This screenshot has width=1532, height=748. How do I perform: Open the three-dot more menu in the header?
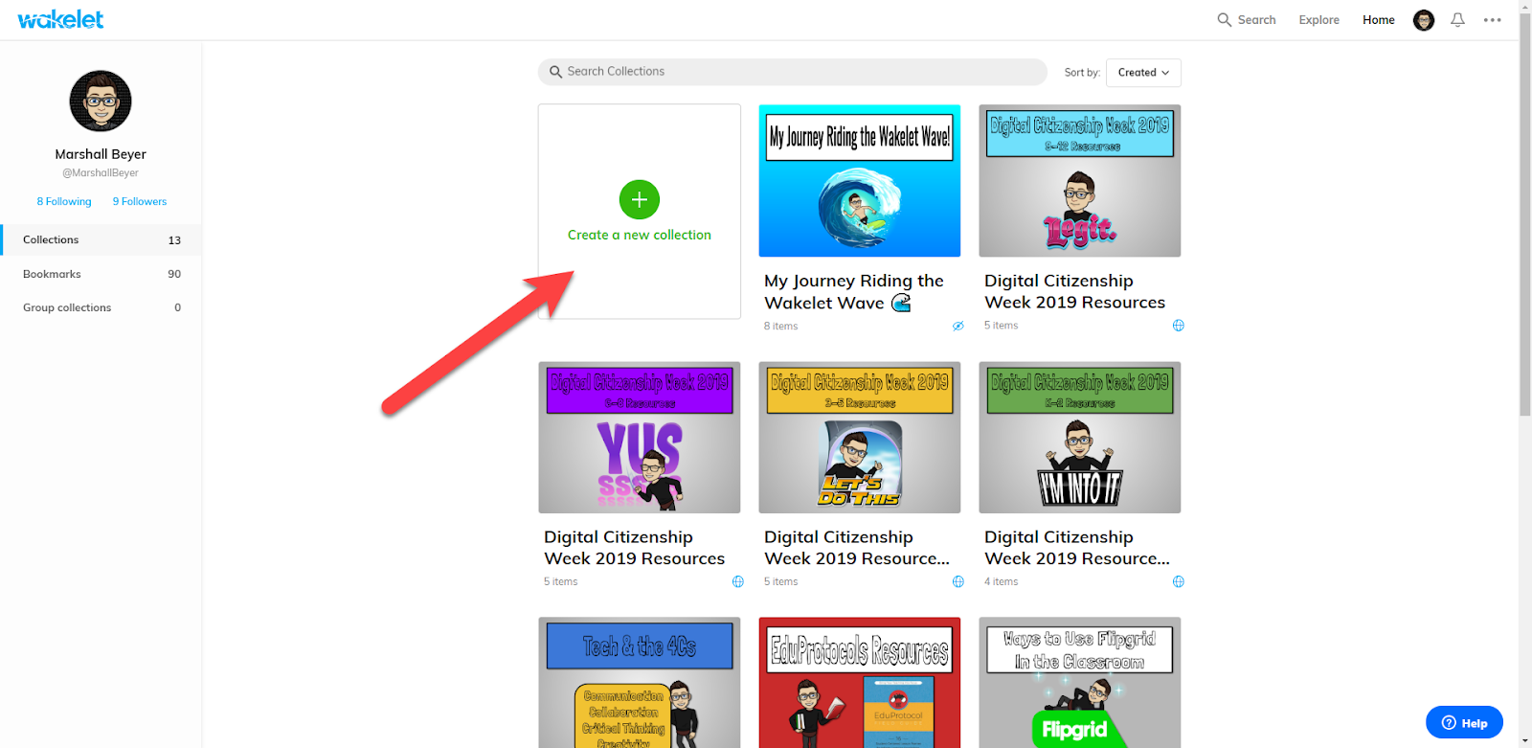[1492, 20]
